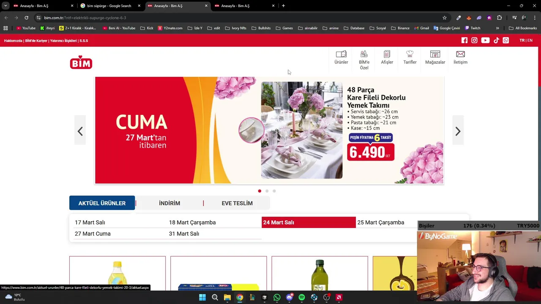The width and height of the screenshot is (541, 304).
Task: Open the Database bookmark folder
Action: [354, 28]
